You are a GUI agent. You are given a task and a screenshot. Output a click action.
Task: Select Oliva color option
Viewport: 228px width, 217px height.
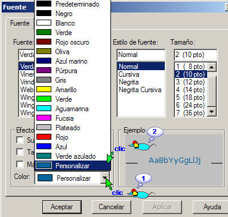coord(73,52)
